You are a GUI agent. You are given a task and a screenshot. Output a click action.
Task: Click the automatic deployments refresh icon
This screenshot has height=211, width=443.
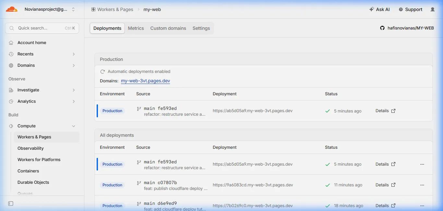click(x=102, y=72)
